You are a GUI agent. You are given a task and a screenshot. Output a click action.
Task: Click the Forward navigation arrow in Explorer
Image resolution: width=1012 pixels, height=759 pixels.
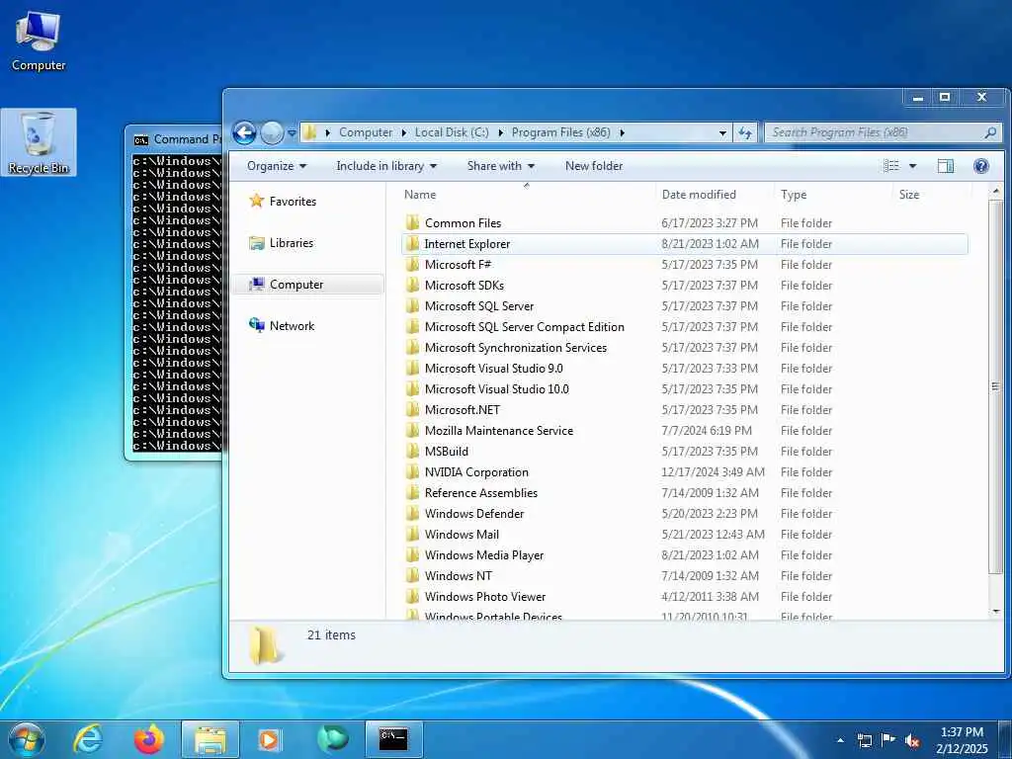[x=272, y=133]
